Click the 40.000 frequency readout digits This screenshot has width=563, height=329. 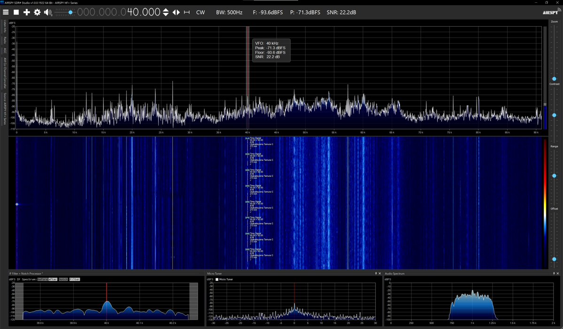[x=144, y=12]
